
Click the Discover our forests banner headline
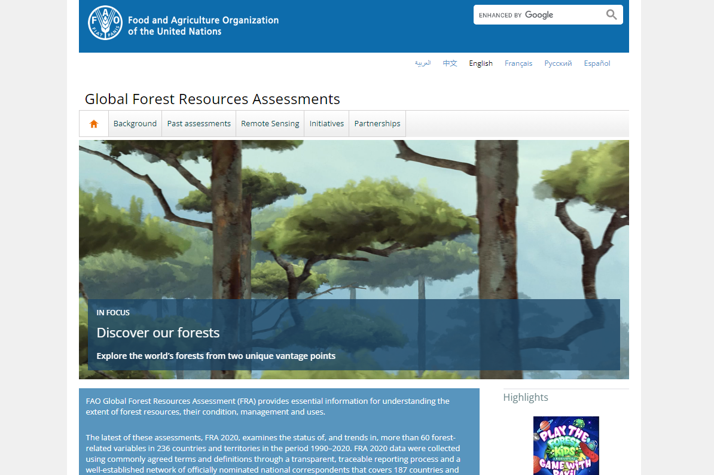click(158, 333)
